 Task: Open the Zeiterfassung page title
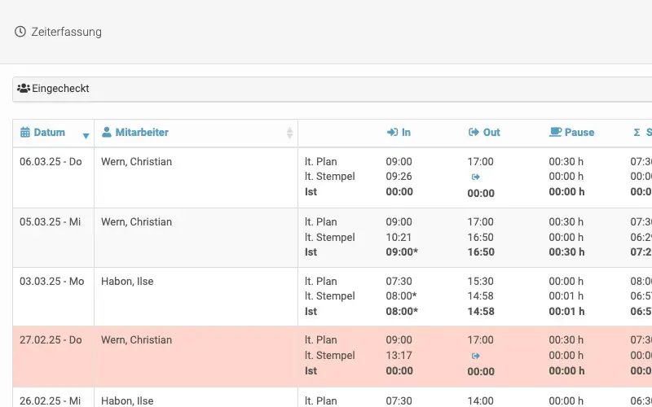[66, 33]
